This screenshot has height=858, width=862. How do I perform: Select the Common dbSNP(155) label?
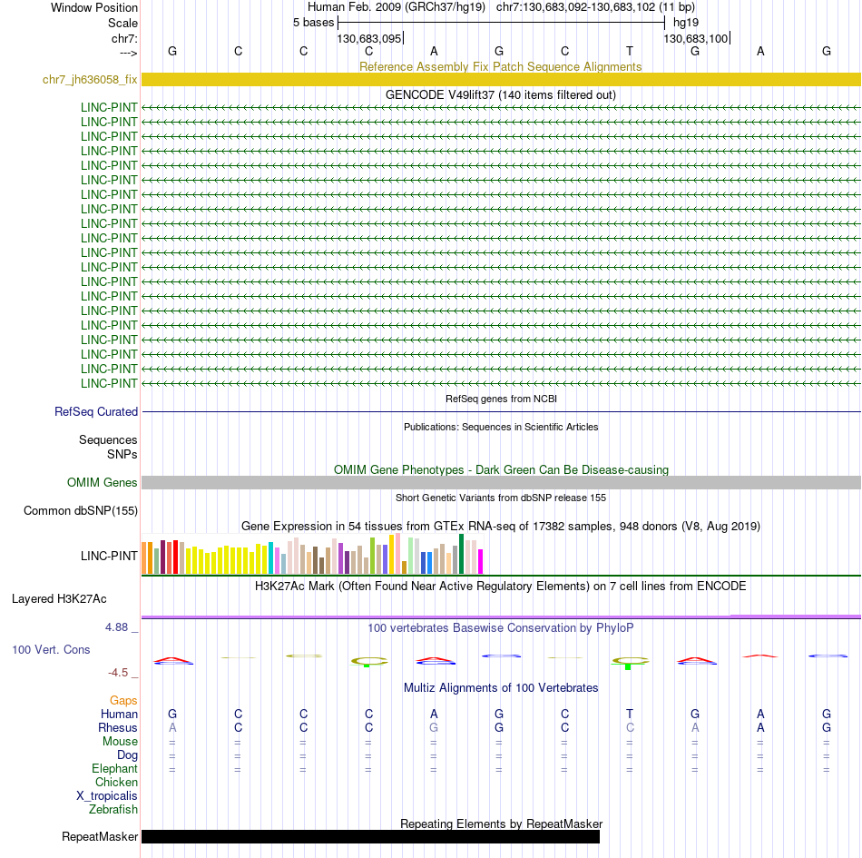[80, 510]
